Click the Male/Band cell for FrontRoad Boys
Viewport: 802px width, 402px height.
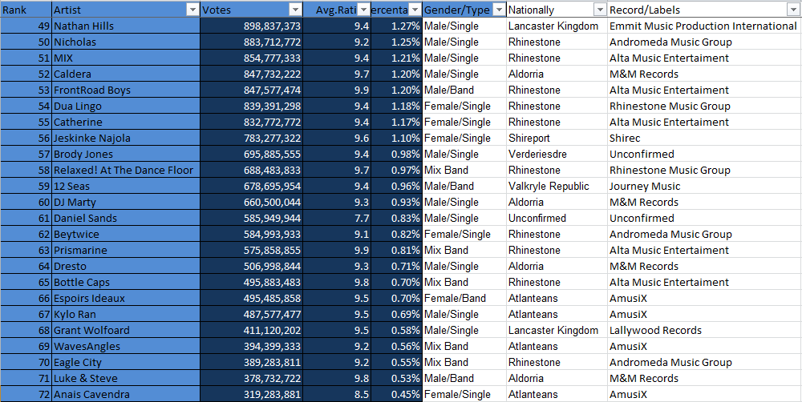(x=464, y=90)
